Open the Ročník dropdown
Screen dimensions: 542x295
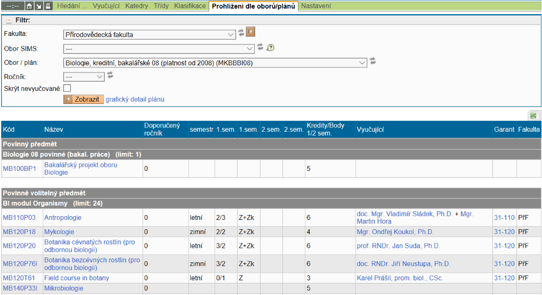(84, 77)
